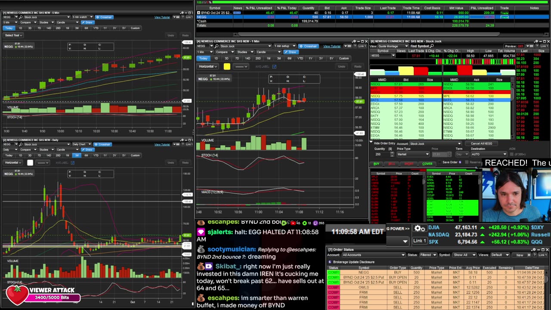Enable Draw mode in the 5 Min chart
Screen dimensions: 551x310
pyautogui.click(x=87, y=22)
